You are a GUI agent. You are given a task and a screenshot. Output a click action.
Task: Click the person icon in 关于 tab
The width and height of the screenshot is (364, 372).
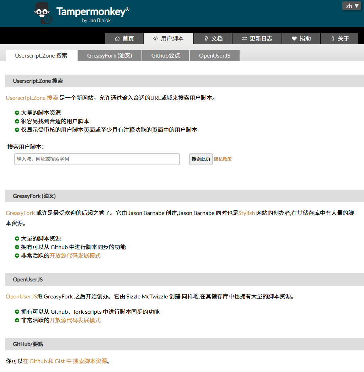tap(333, 39)
